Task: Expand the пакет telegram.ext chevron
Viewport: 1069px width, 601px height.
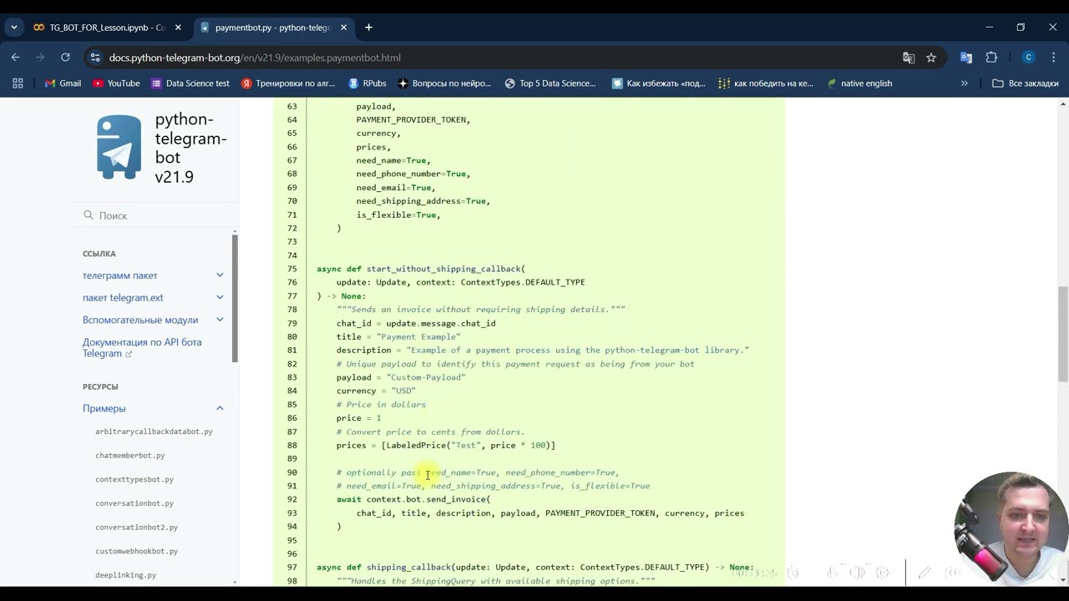Action: [x=220, y=297]
